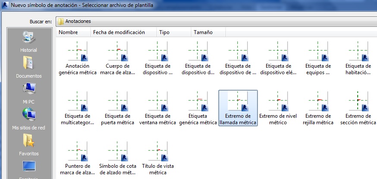Click Etiqueta de ventana métrica file
The height and width of the screenshot is (179, 377).
pos(158,102)
